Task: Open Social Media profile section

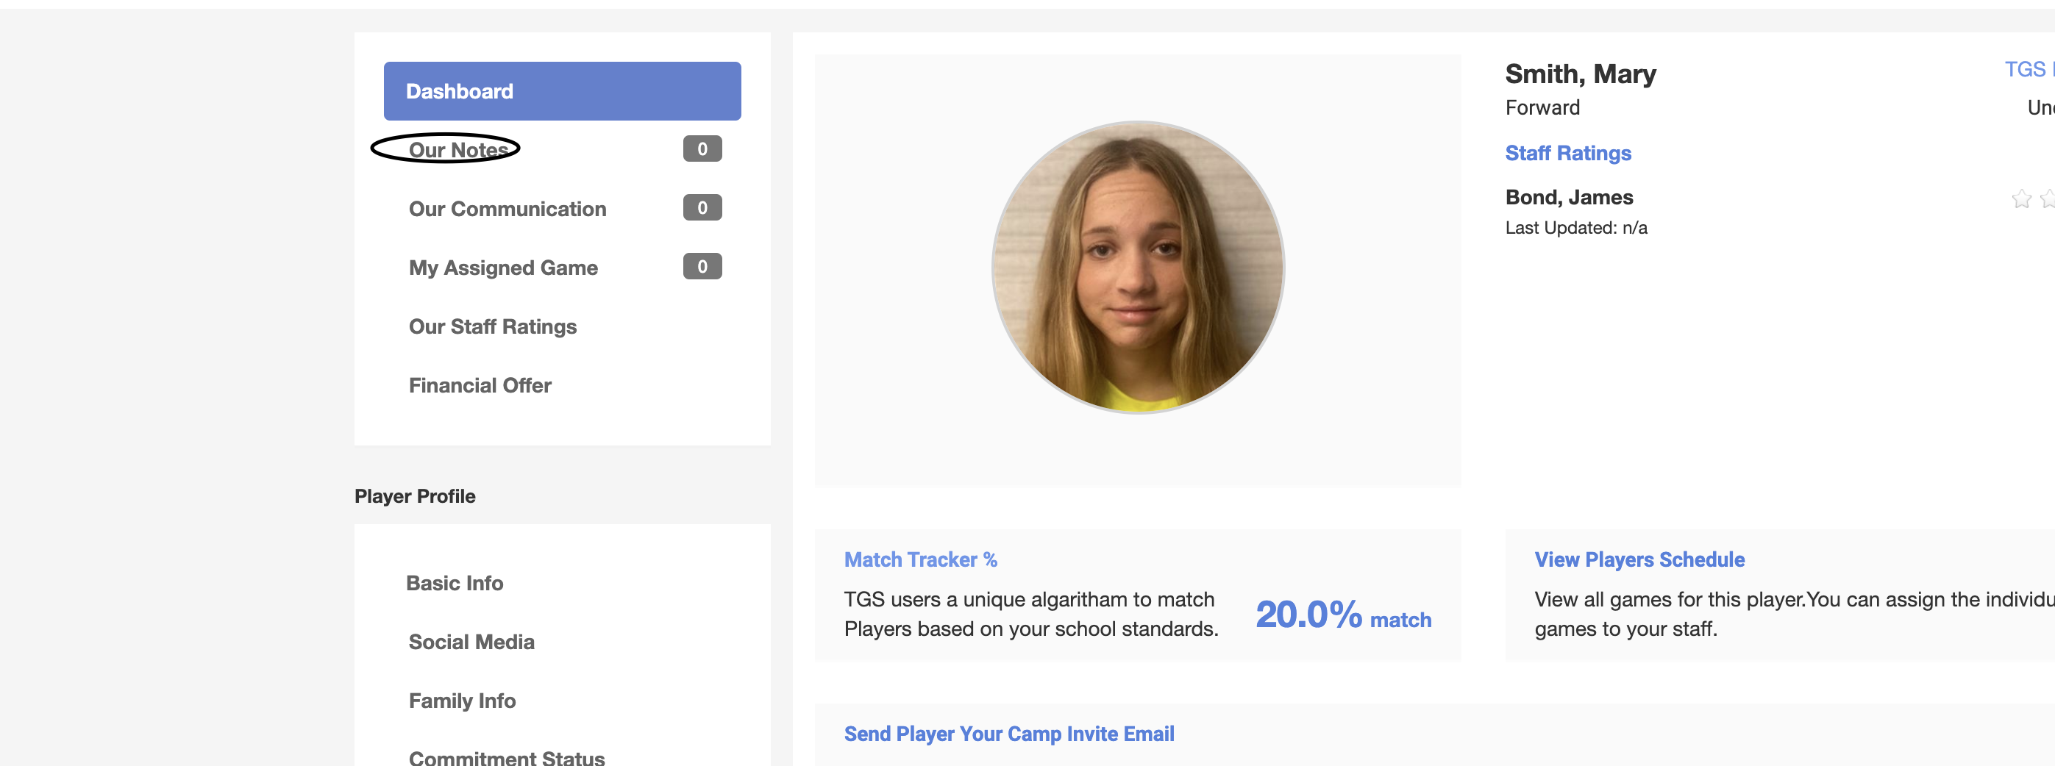Action: click(x=471, y=642)
